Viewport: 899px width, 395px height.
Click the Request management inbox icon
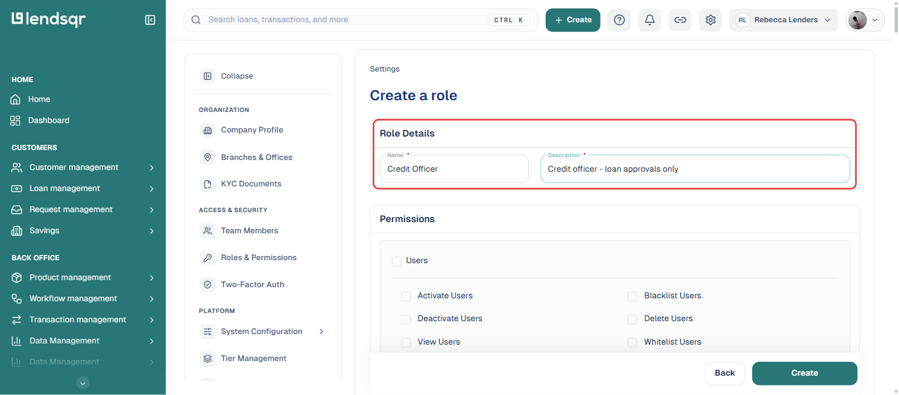pos(17,209)
